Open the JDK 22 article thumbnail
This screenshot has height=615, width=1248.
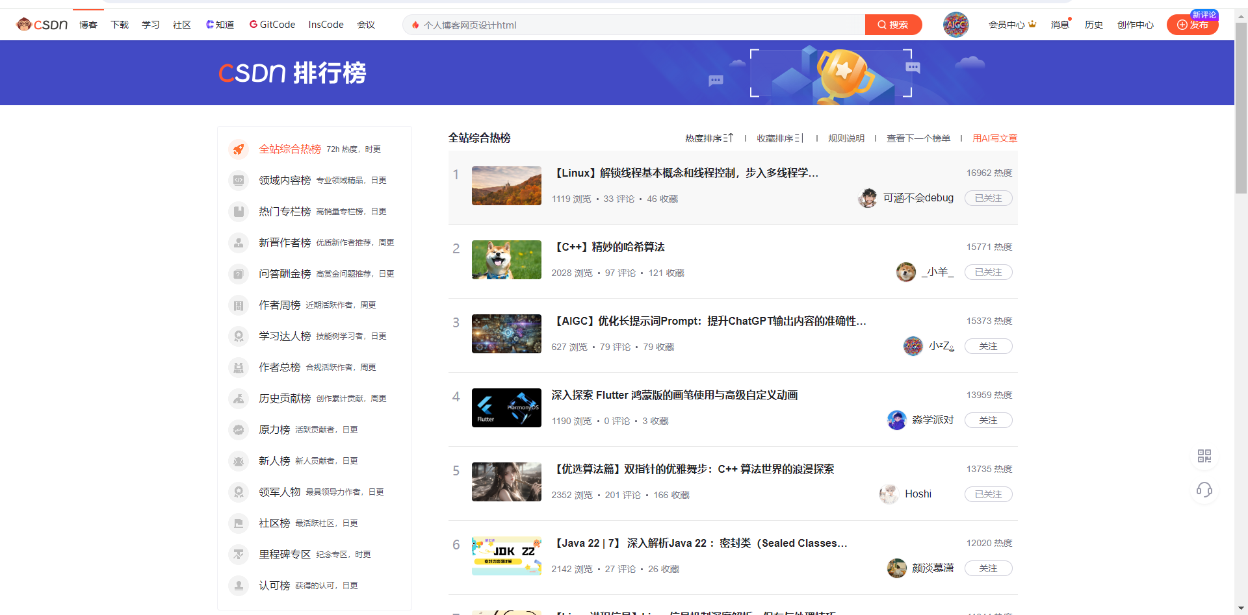click(506, 556)
